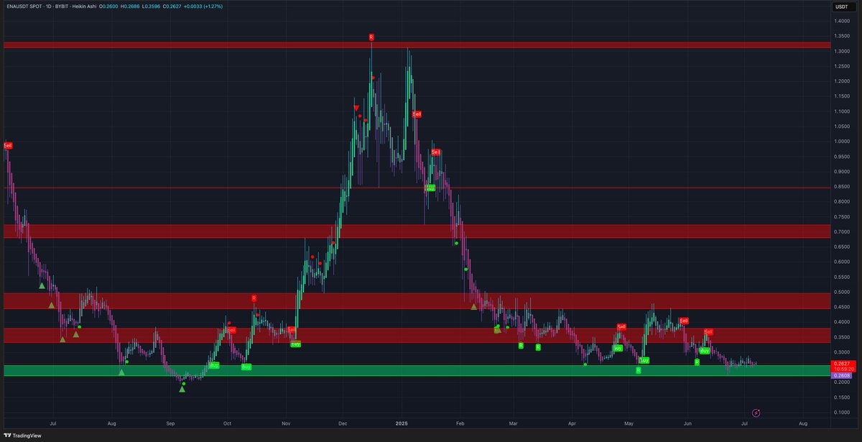Click the low value L0.2596
This screenshot has height=442, width=862.
tap(151, 6)
